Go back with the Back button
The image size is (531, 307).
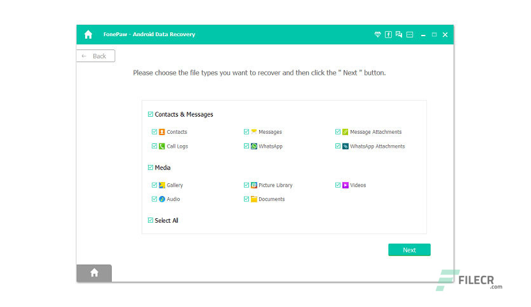96,56
